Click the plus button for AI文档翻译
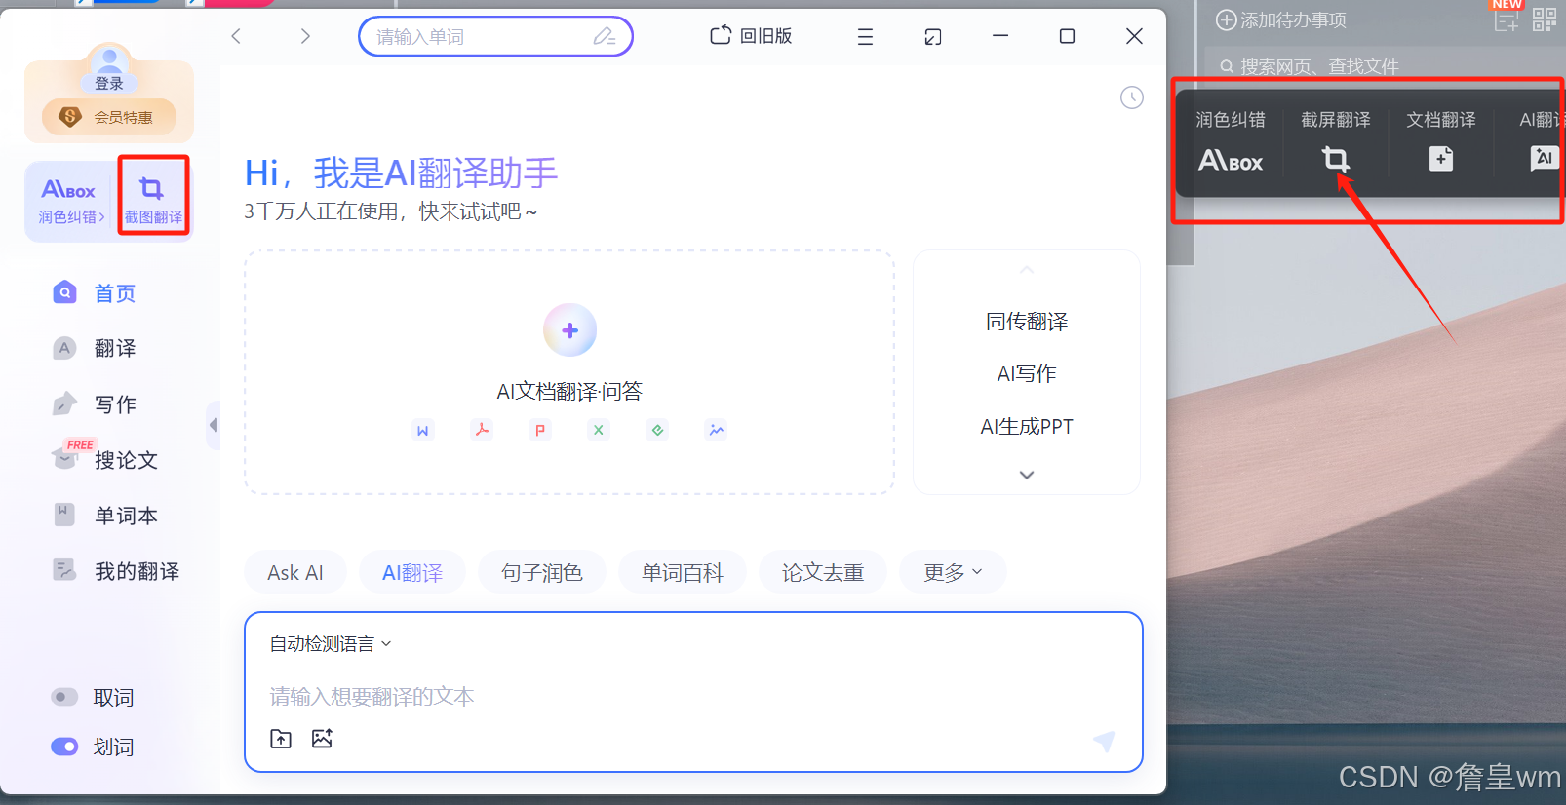The image size is (1566, 805). (x=569, y=330)
